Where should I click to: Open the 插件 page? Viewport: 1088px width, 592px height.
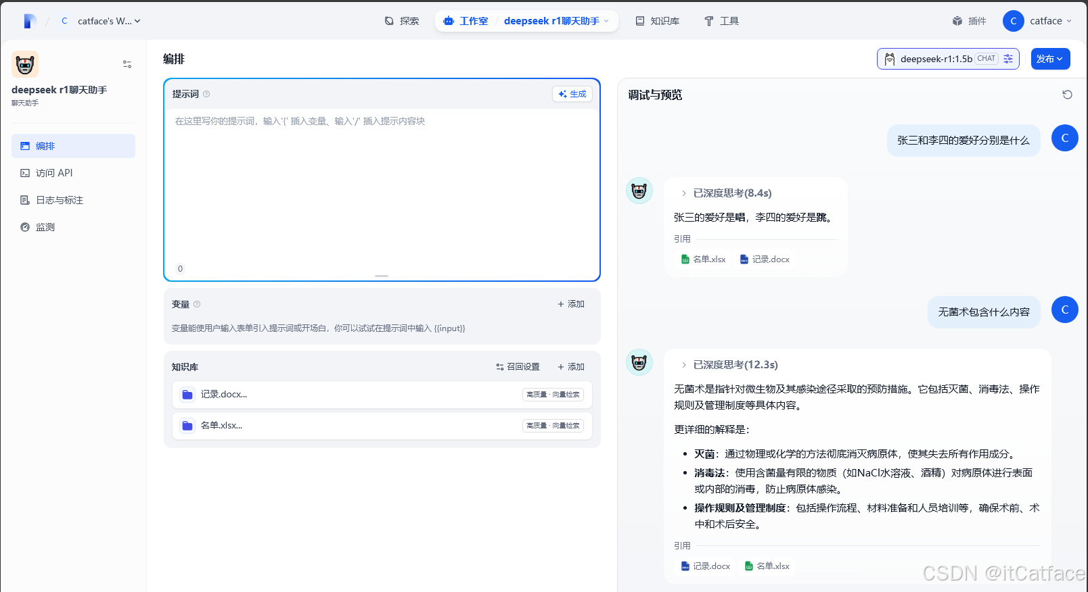click(x=969, y=21)
